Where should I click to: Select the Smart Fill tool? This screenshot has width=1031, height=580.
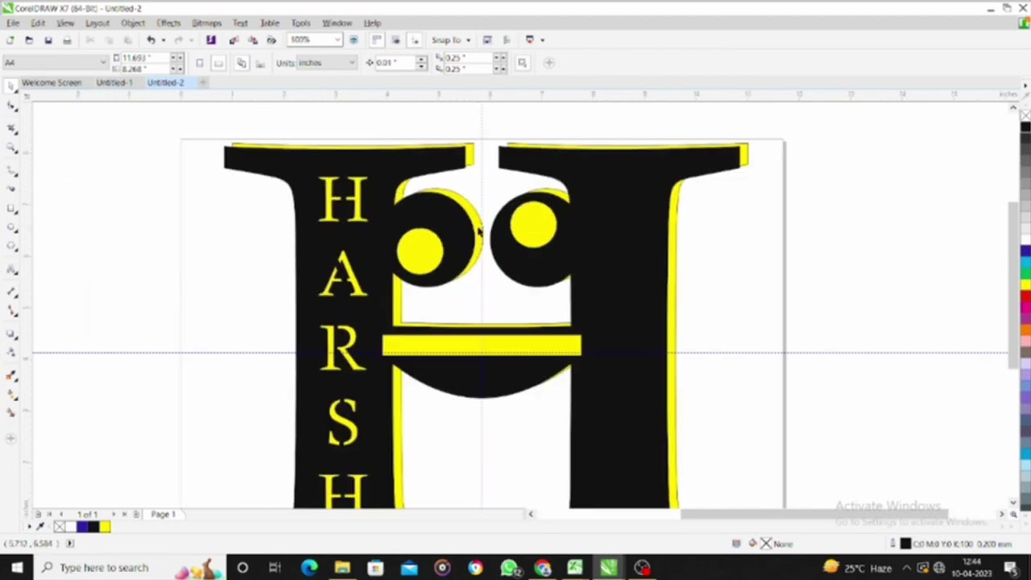tap(11, 414)
